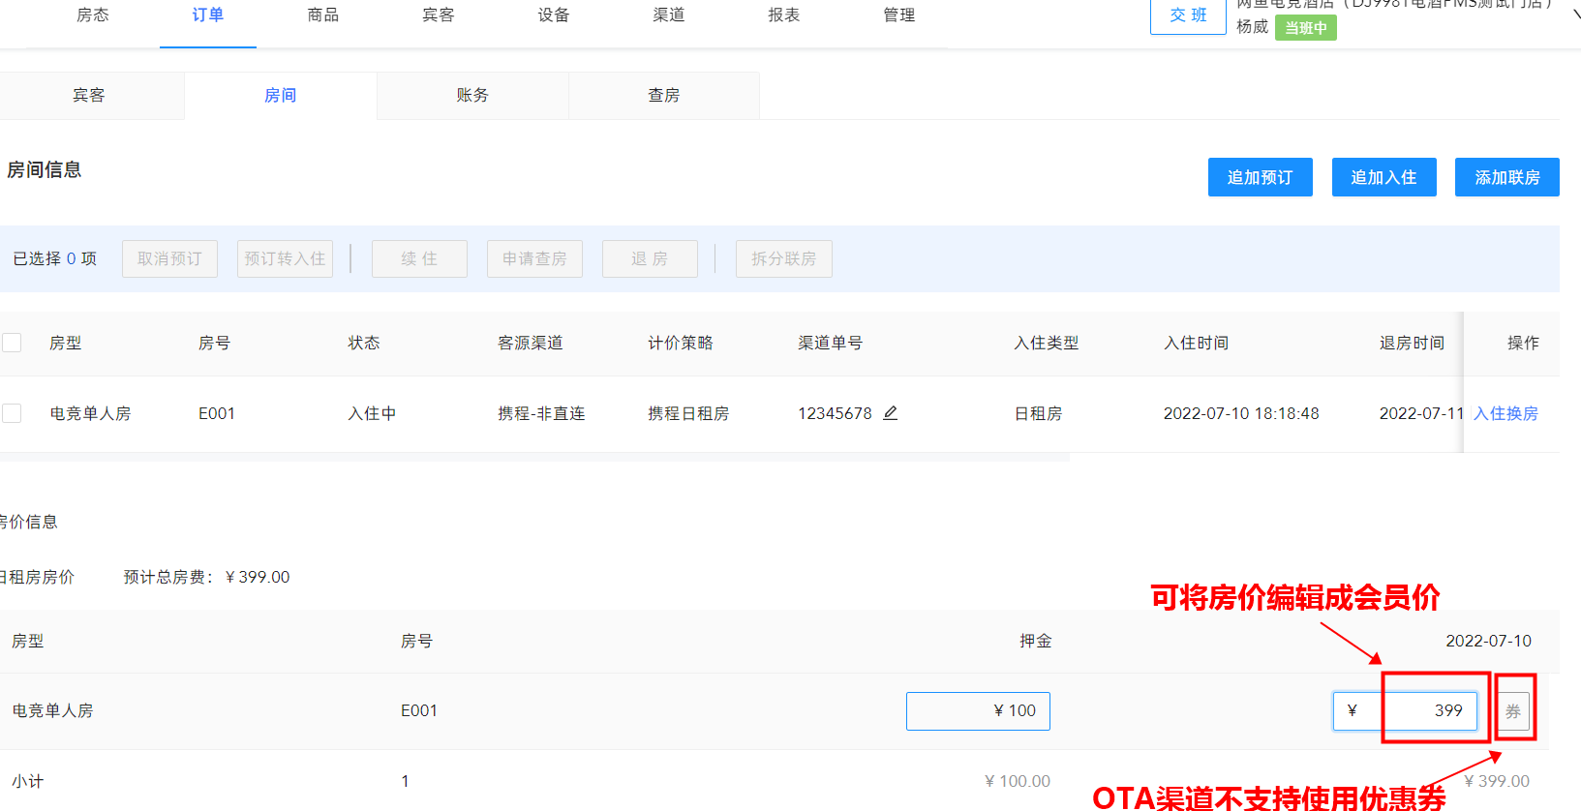The width and height of the screenshot is (1581, 811).
Task: Switch to the 账务 tab
Action: click(472, 95)
